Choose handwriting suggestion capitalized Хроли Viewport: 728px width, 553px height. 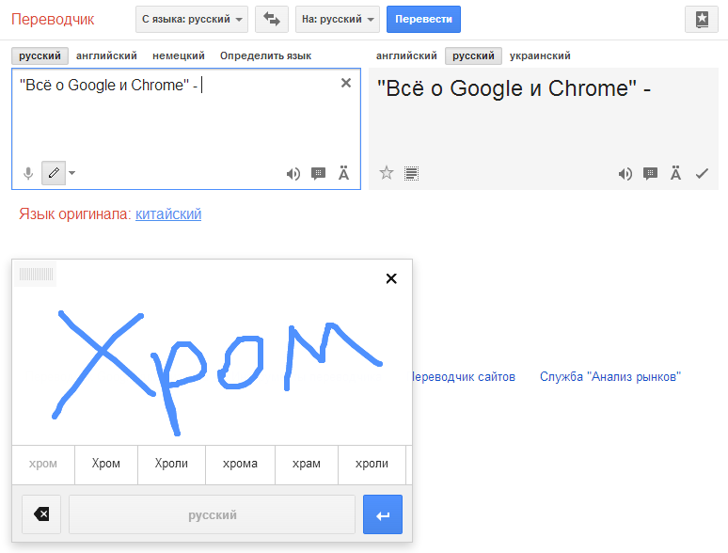[x=171, y=464]
